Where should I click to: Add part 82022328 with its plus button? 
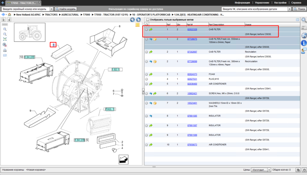[x=146, y=29]
